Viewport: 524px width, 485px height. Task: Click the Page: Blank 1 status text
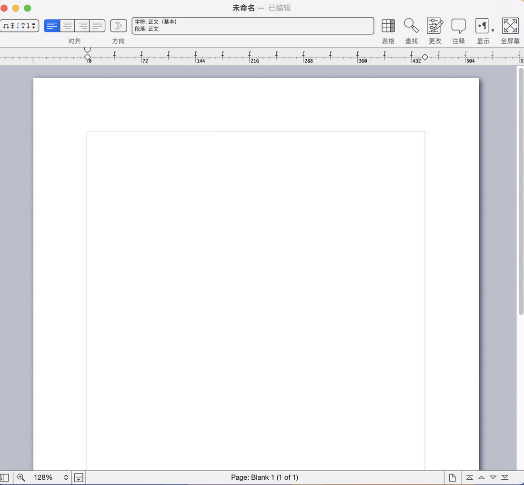pyautogui.click(x=264, y=477)
